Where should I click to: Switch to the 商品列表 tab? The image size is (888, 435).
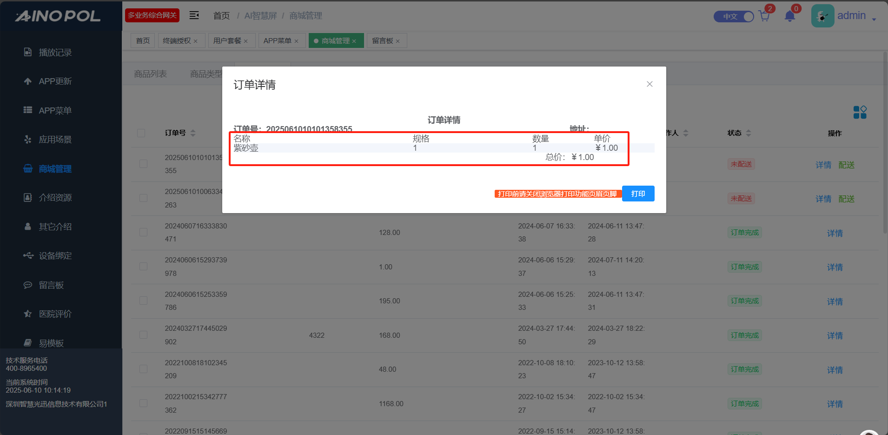point(150,74)
